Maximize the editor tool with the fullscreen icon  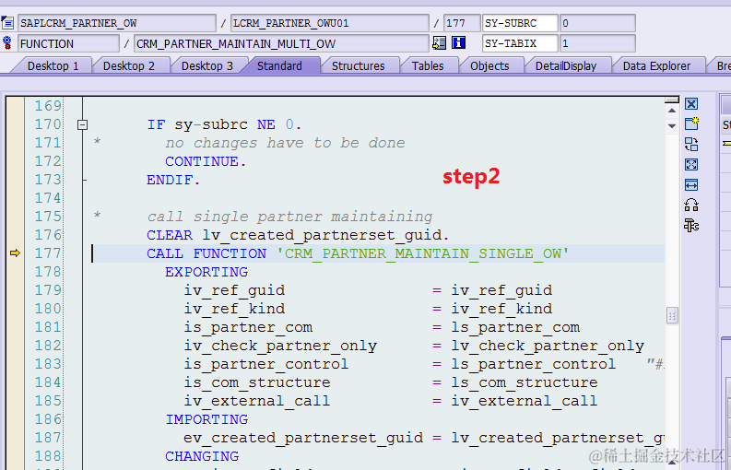[691, 165]
